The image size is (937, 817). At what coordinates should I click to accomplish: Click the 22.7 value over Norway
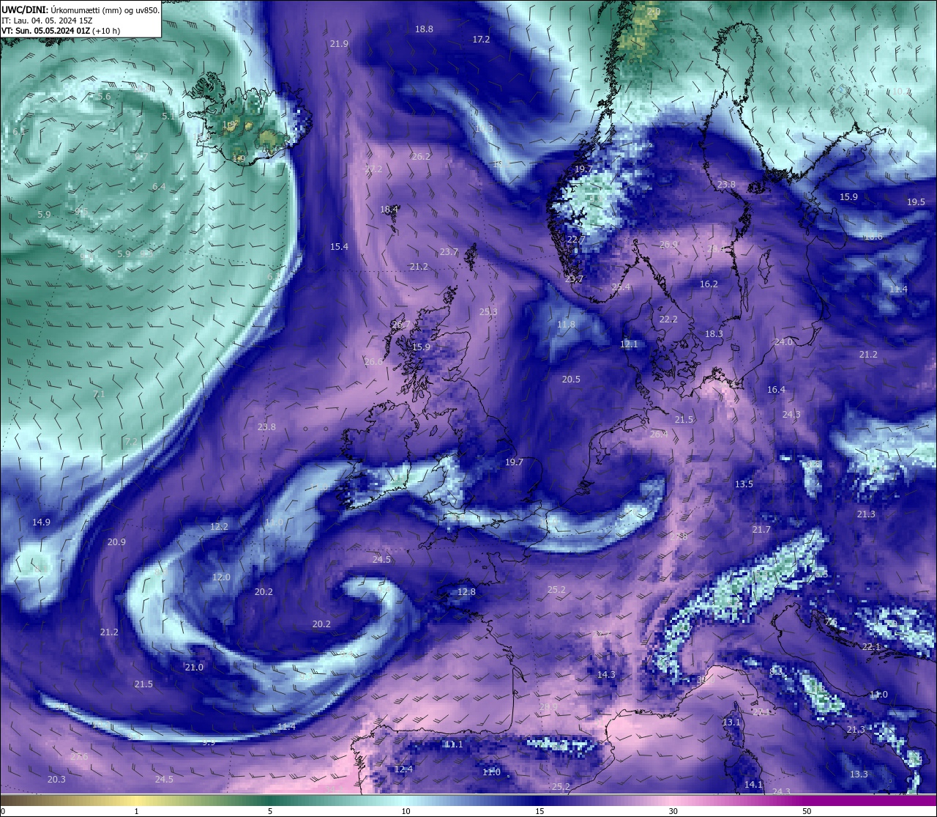pos(576,240)
